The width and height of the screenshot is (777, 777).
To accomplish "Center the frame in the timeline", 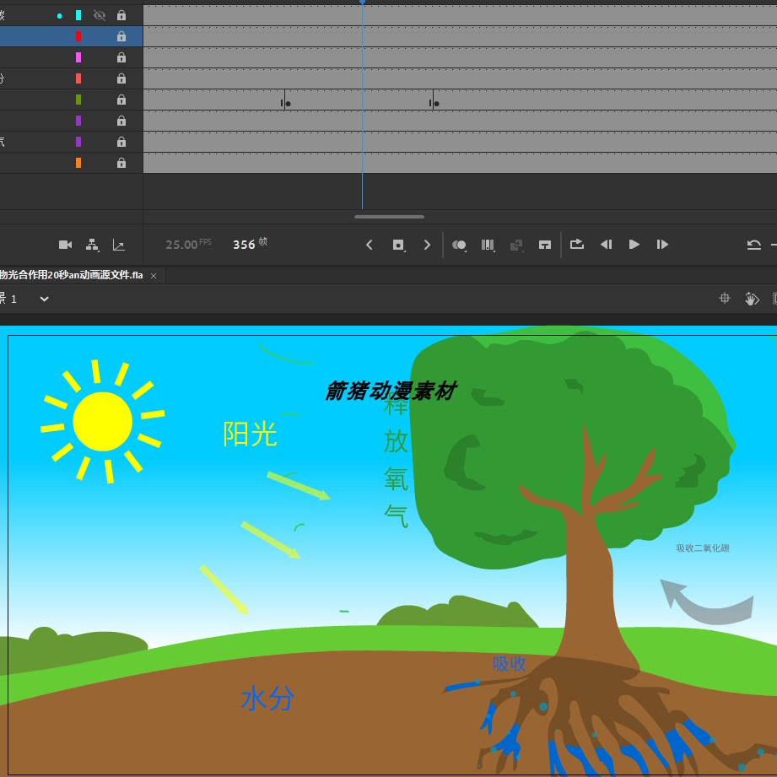I will [397, 245].
